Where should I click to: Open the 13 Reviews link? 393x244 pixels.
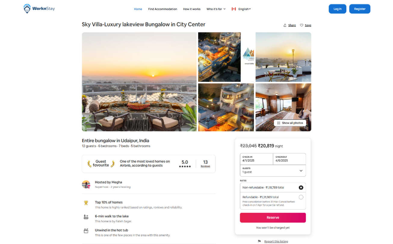point(206,164)
